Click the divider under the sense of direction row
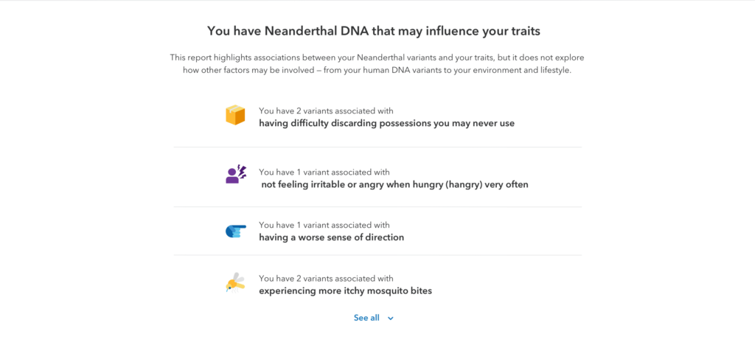755x342 pixels. coord(377,255)
